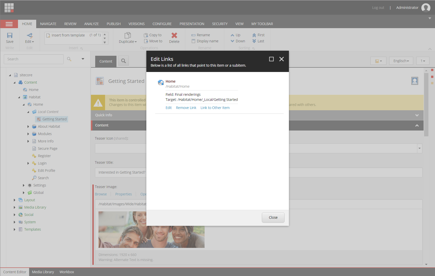This screenshot has height=276, width=435.
Task: Move item to Last position
Action: pos(258,41)
